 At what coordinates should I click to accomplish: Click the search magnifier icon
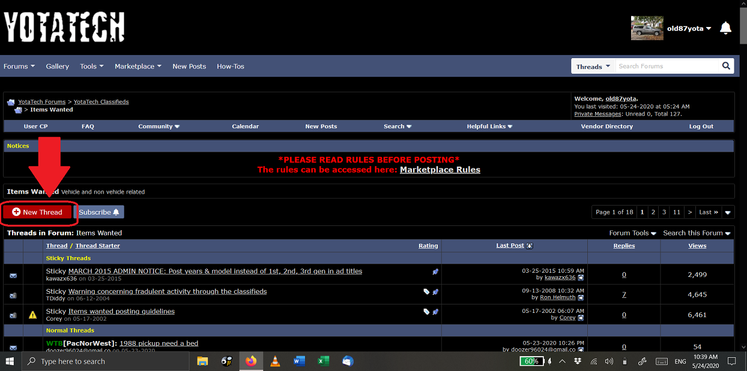pos(726,66)
